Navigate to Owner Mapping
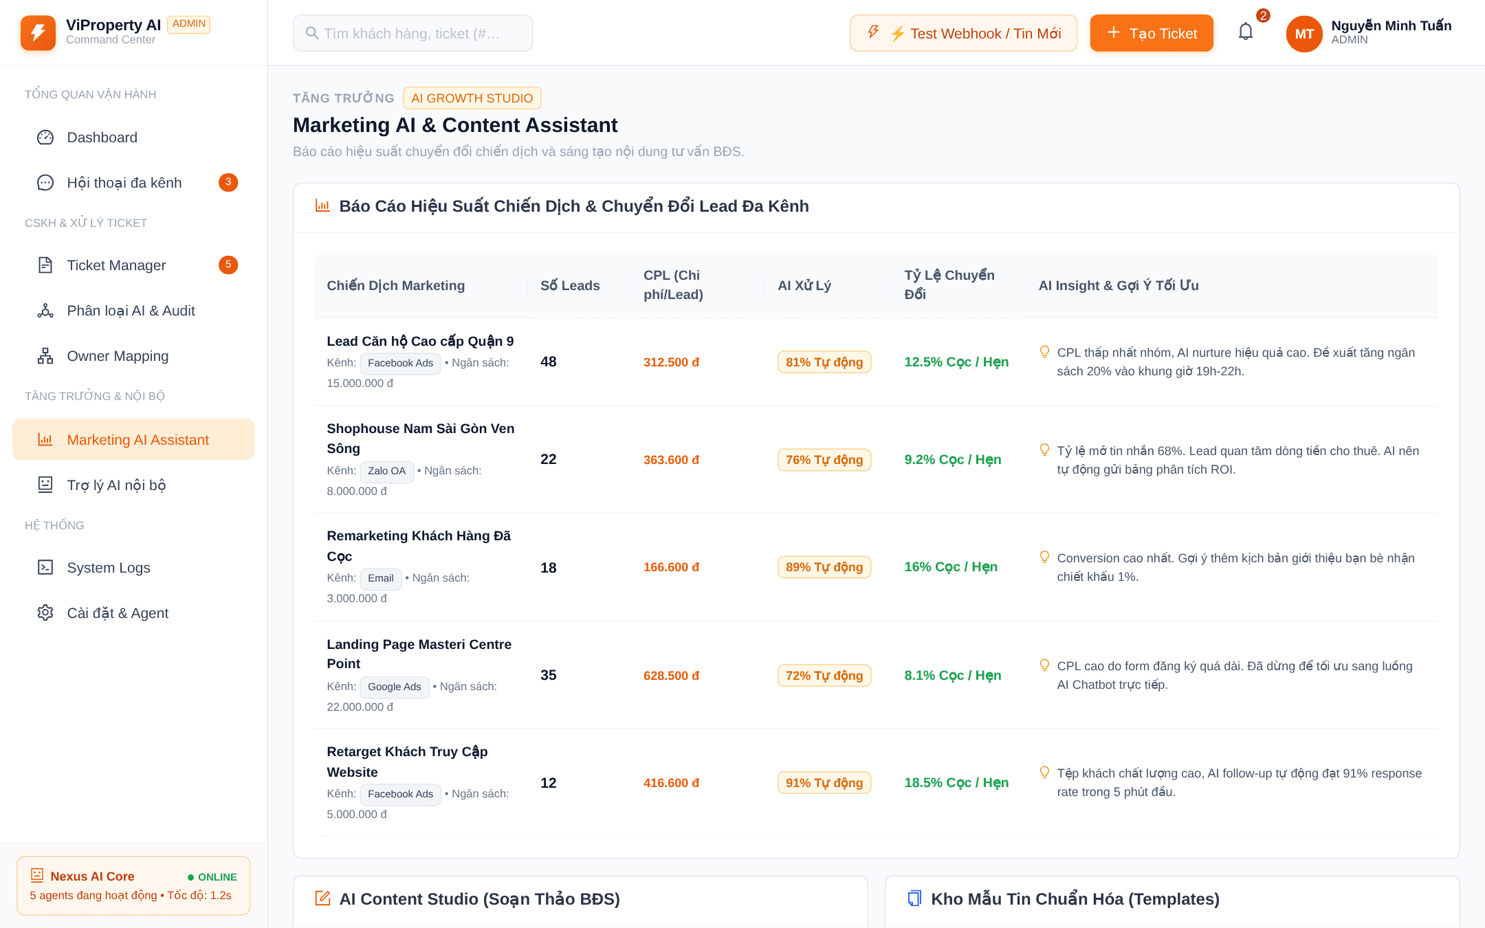Screen dimensions: 1485x928 pos(133,356)
